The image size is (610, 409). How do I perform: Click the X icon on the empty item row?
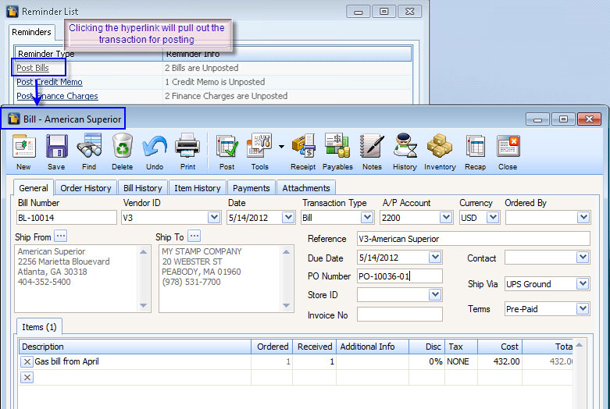tap(27, 377)
